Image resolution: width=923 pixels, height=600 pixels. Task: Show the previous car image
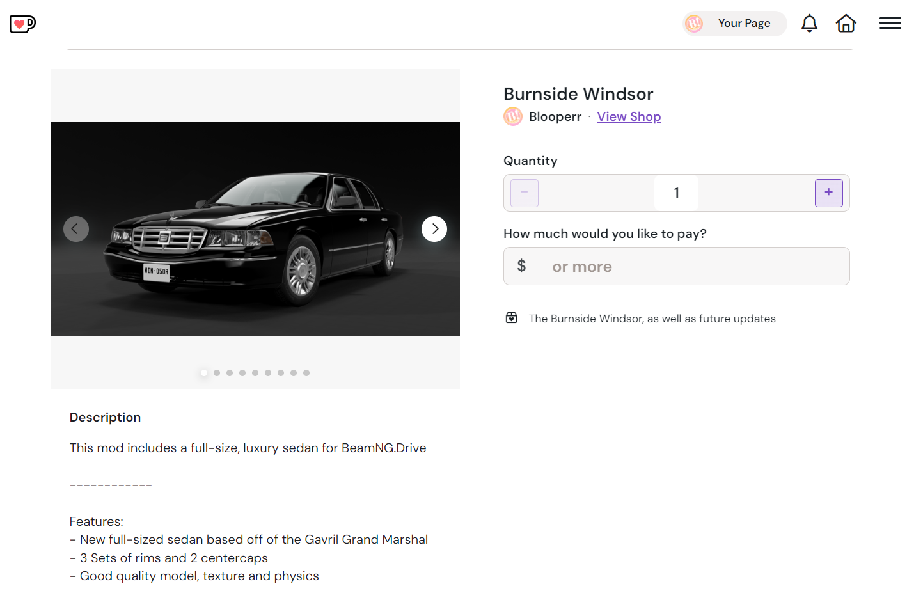click(x=76, y=229)
